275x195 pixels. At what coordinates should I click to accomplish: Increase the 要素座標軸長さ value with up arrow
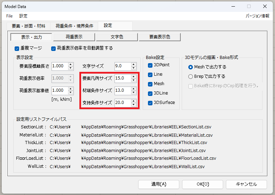pos(71,64)
